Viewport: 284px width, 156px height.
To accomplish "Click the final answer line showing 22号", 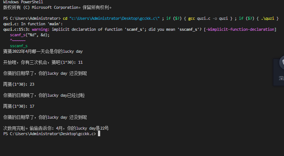I will [x=56, y=129].
